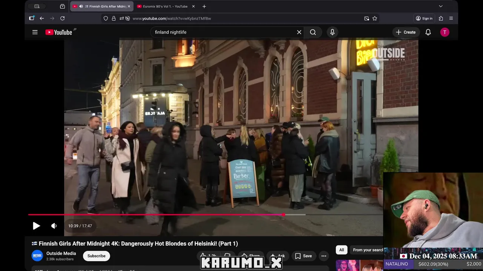The image size is (483, 271).
Task: Open a new browser tab
Action: (204, 6)
